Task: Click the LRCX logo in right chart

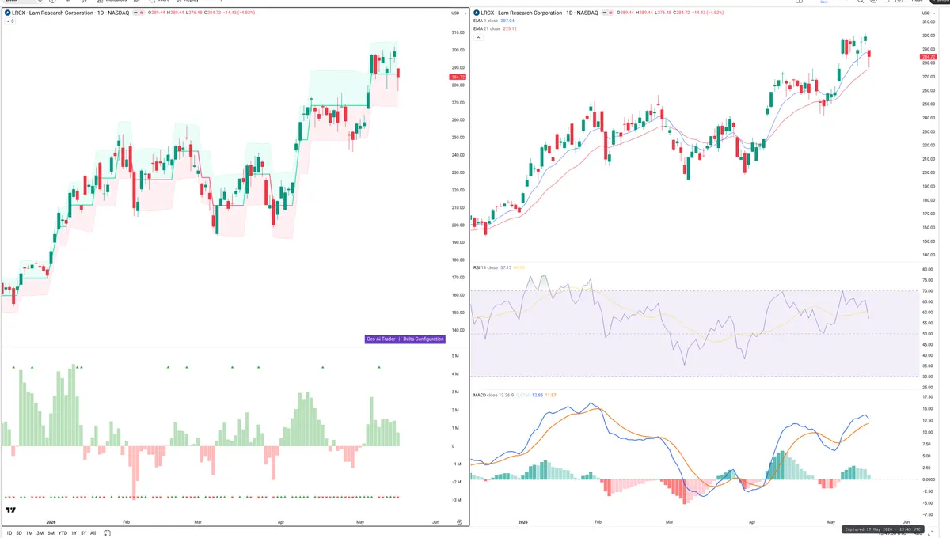Action: 476,13
